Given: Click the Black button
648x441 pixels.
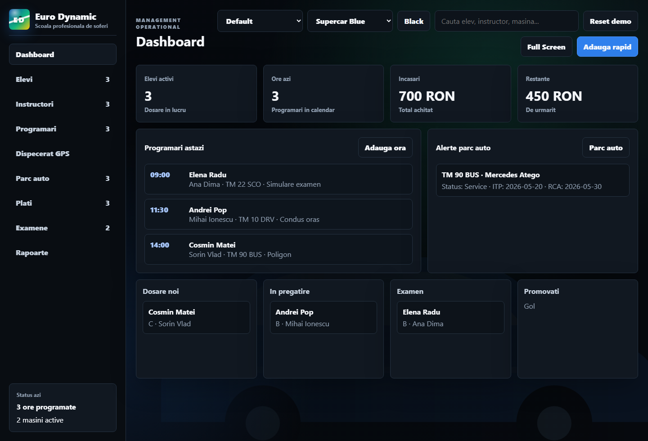Looking at the screenshot, I should [414, 21].
